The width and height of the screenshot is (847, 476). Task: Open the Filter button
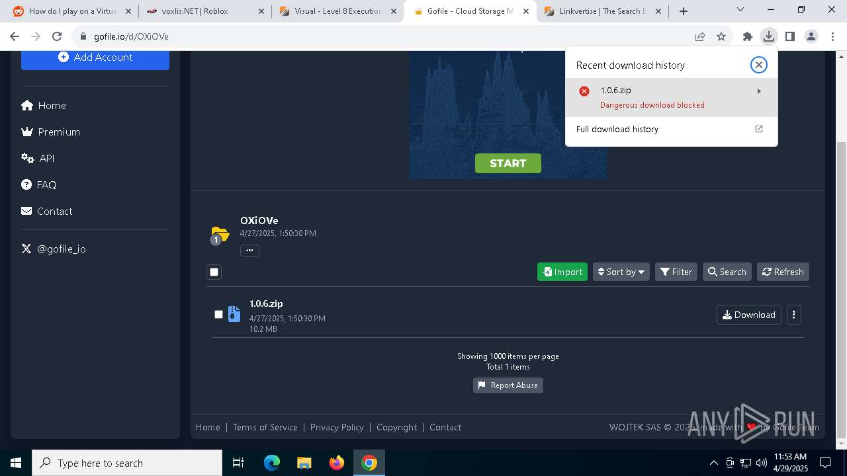[x=676, y=272]
